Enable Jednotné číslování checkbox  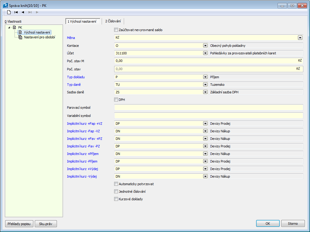click(116, 192)
